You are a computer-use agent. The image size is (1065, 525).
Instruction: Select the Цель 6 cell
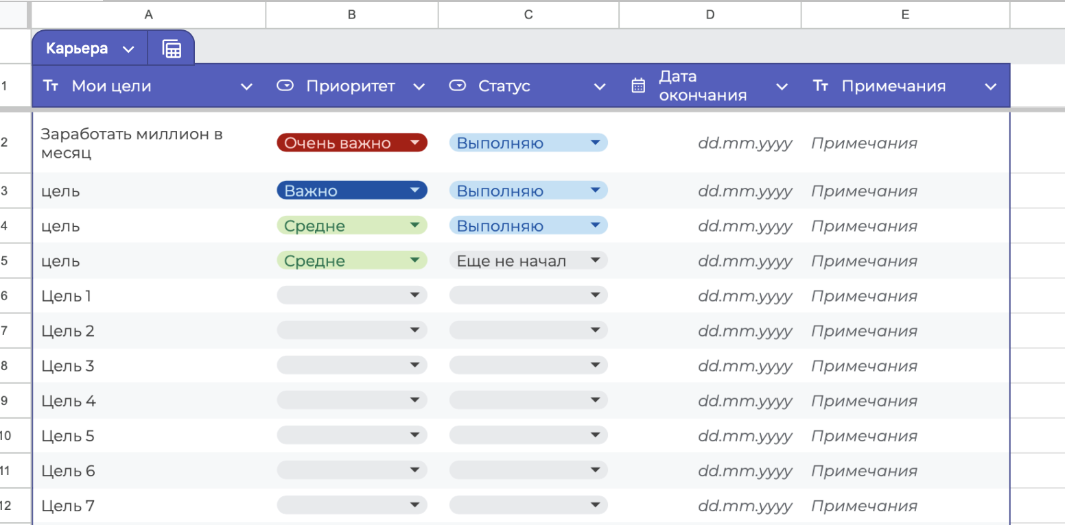tap(150, 470)
